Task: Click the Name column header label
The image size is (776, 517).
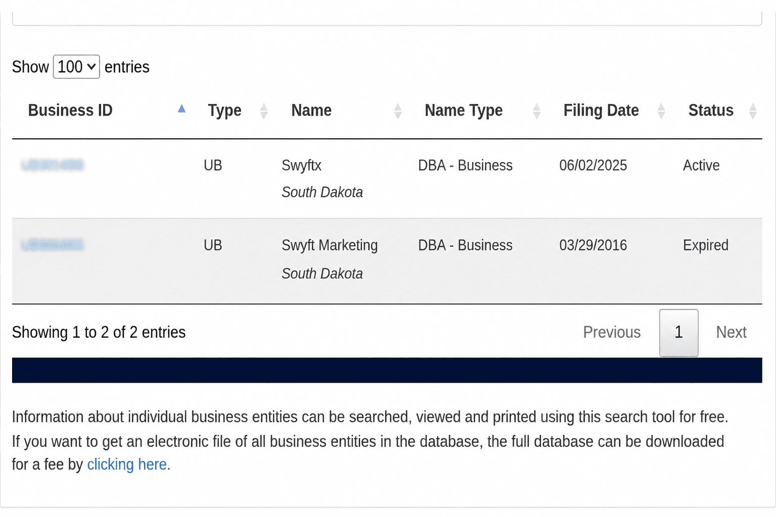Action: pos(312,110)
